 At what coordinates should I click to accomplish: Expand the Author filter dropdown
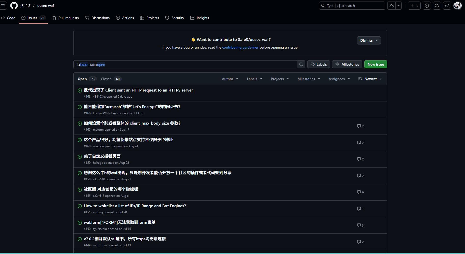230,79
